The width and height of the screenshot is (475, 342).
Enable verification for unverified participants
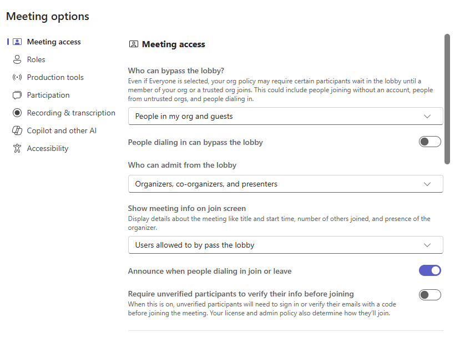point(430,295)
